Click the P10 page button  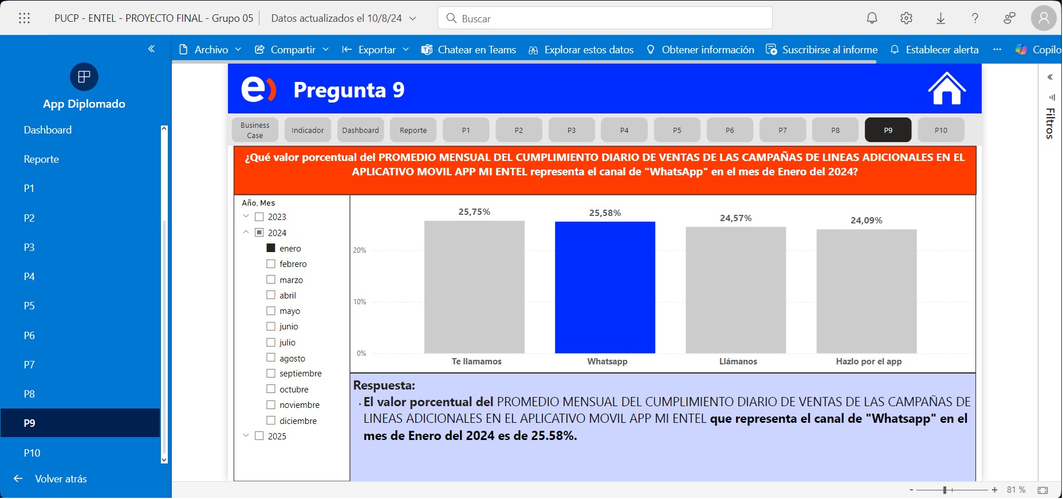tap(942, 130)
